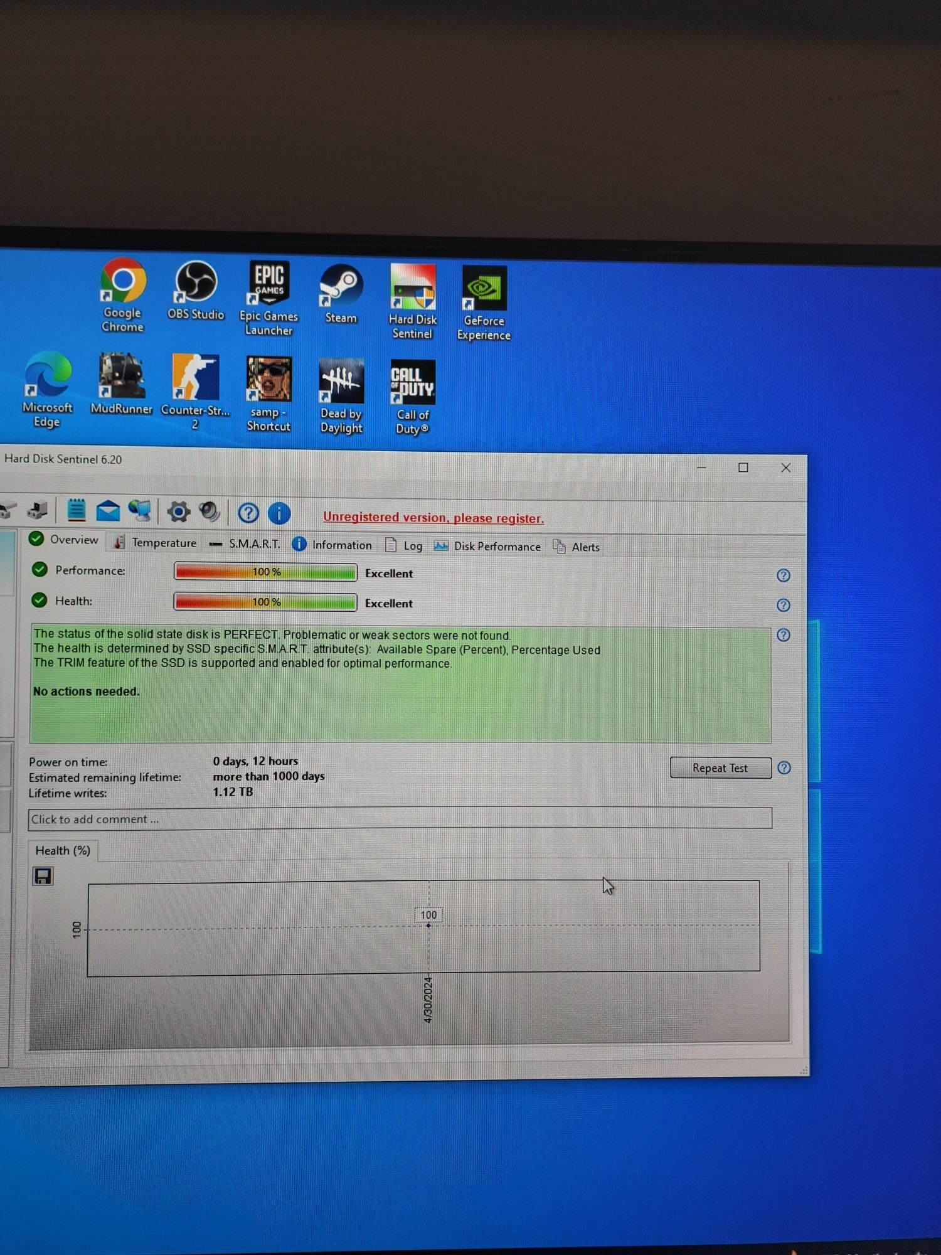Open Dead by Daylight desktop icon
This screenshot has width=941, height=1255.
click(x=341, y=397)
